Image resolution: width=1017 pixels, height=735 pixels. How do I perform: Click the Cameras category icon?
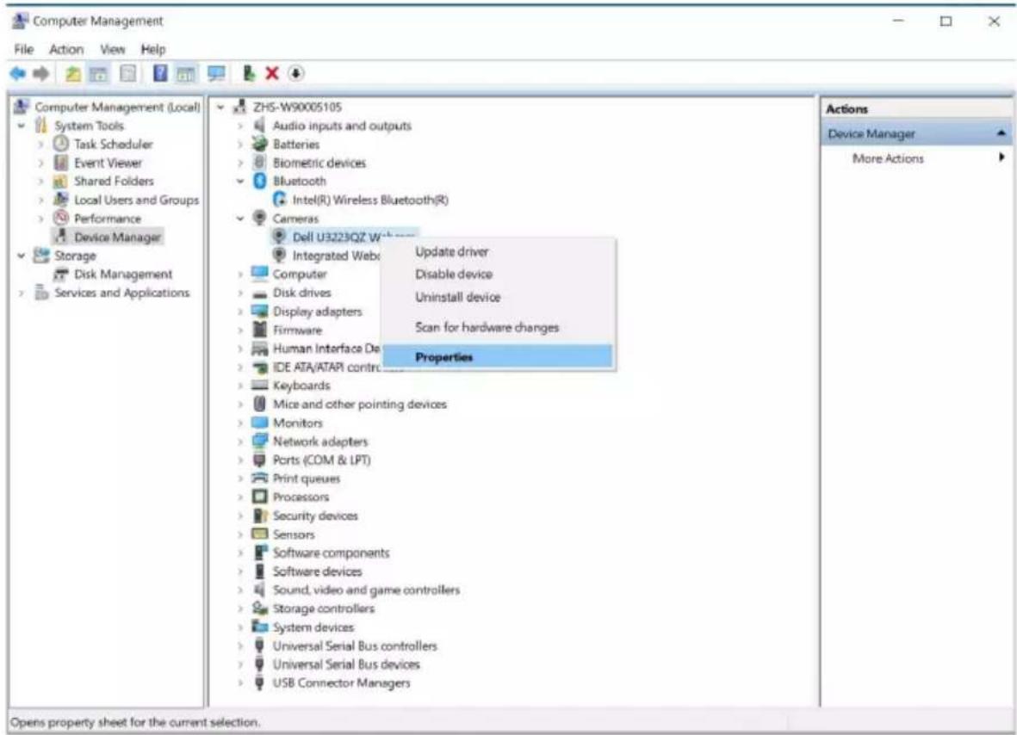click(259, 218)
